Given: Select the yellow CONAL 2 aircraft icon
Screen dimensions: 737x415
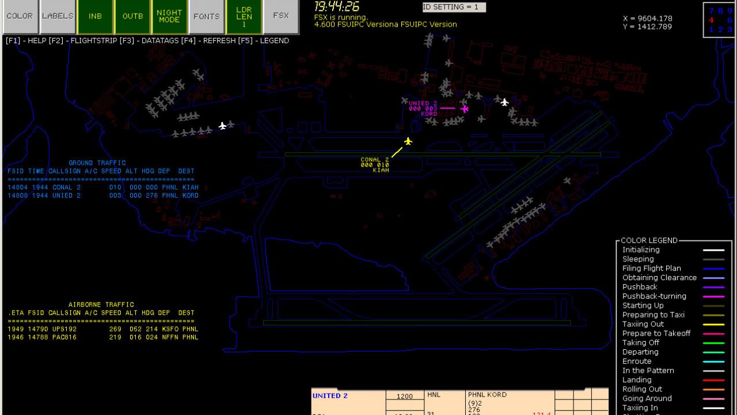Looking at the screenshot, I should [408, 141].
